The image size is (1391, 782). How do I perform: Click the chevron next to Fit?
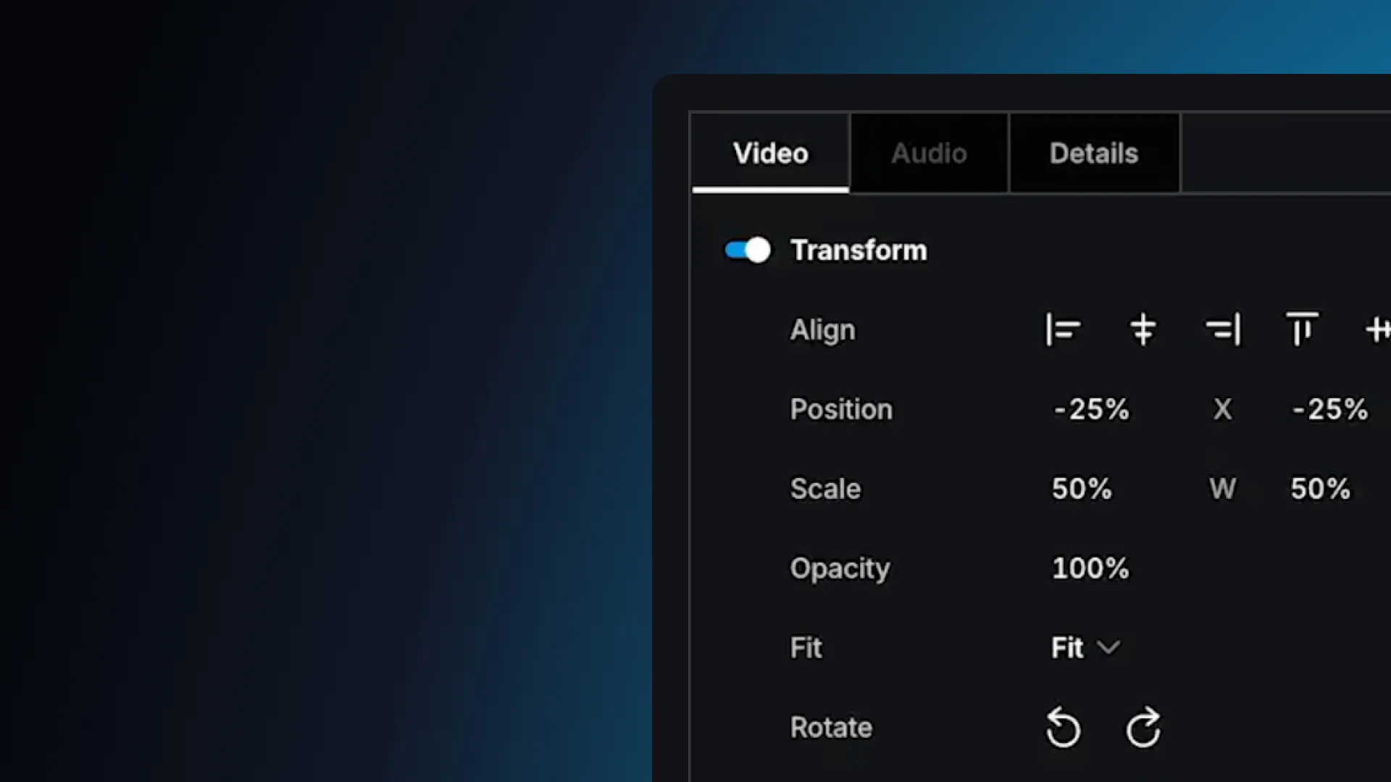(1108, 647)
